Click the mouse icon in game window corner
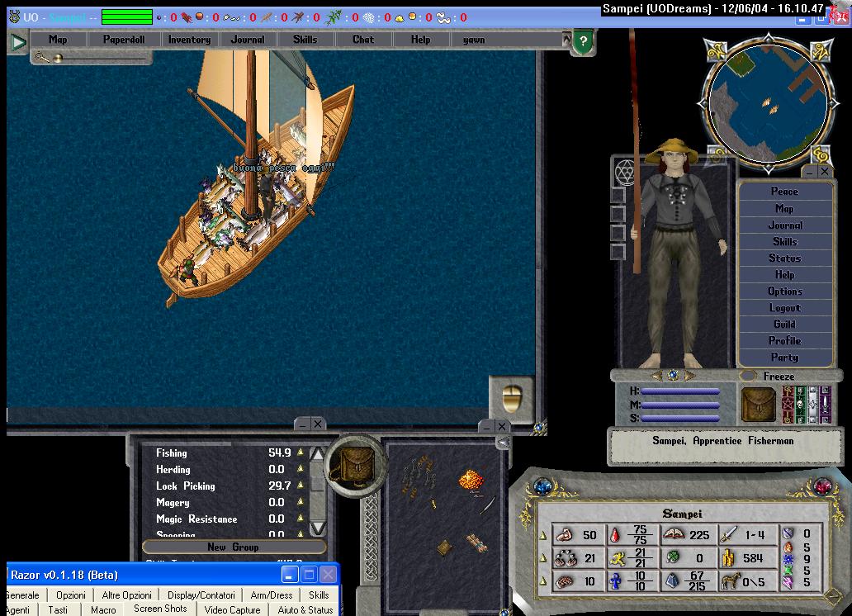Screen dimensions: 852x616 pyautogui.click(x=511, y=399)
